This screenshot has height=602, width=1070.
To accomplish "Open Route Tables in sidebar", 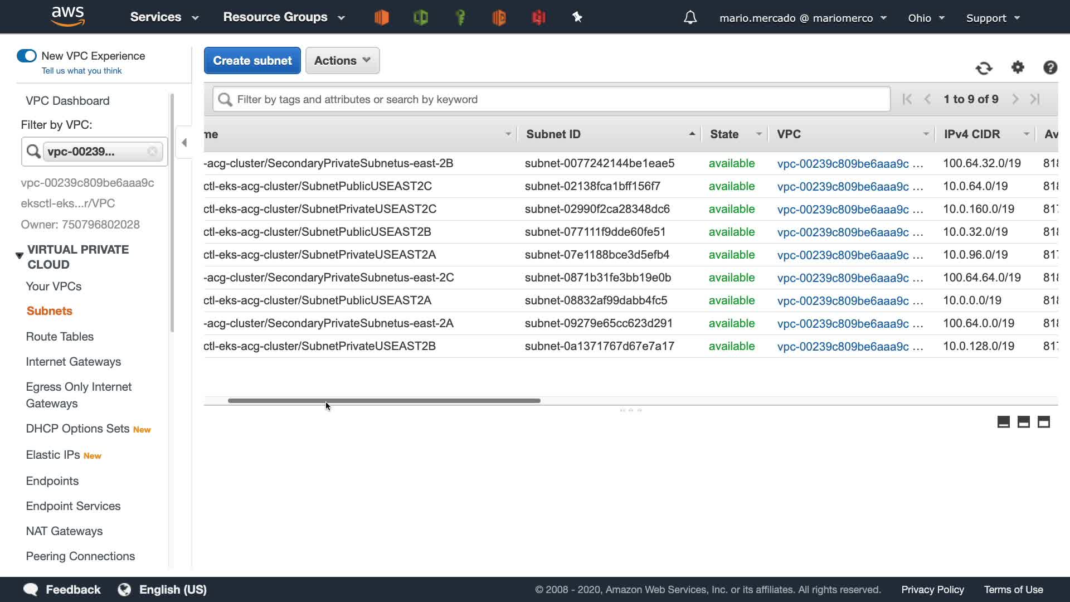I will [x=60, y=337].
